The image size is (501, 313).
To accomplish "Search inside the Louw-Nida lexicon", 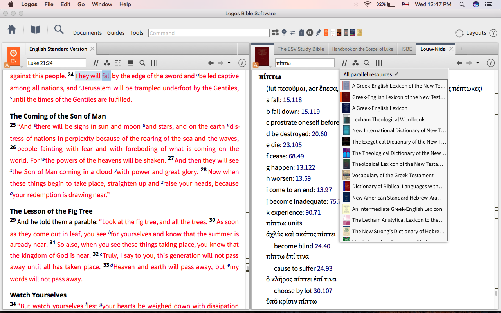I will pyautogui.click(x=367, y=63).
